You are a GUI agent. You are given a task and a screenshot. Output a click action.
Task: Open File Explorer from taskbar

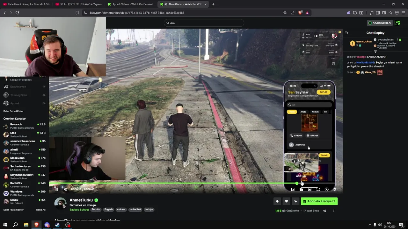26,225
